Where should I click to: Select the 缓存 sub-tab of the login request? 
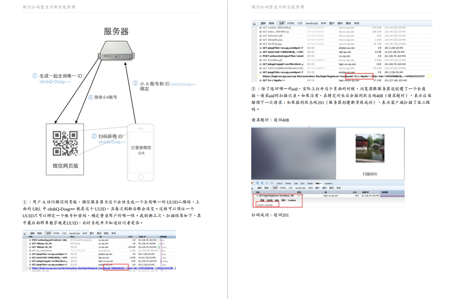284,200
